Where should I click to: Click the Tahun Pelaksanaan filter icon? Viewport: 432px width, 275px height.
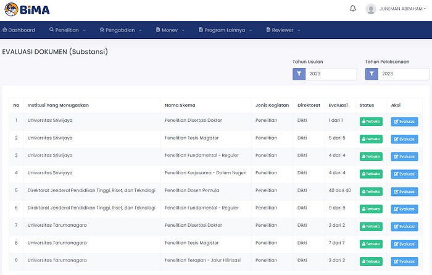click(372, 74)
